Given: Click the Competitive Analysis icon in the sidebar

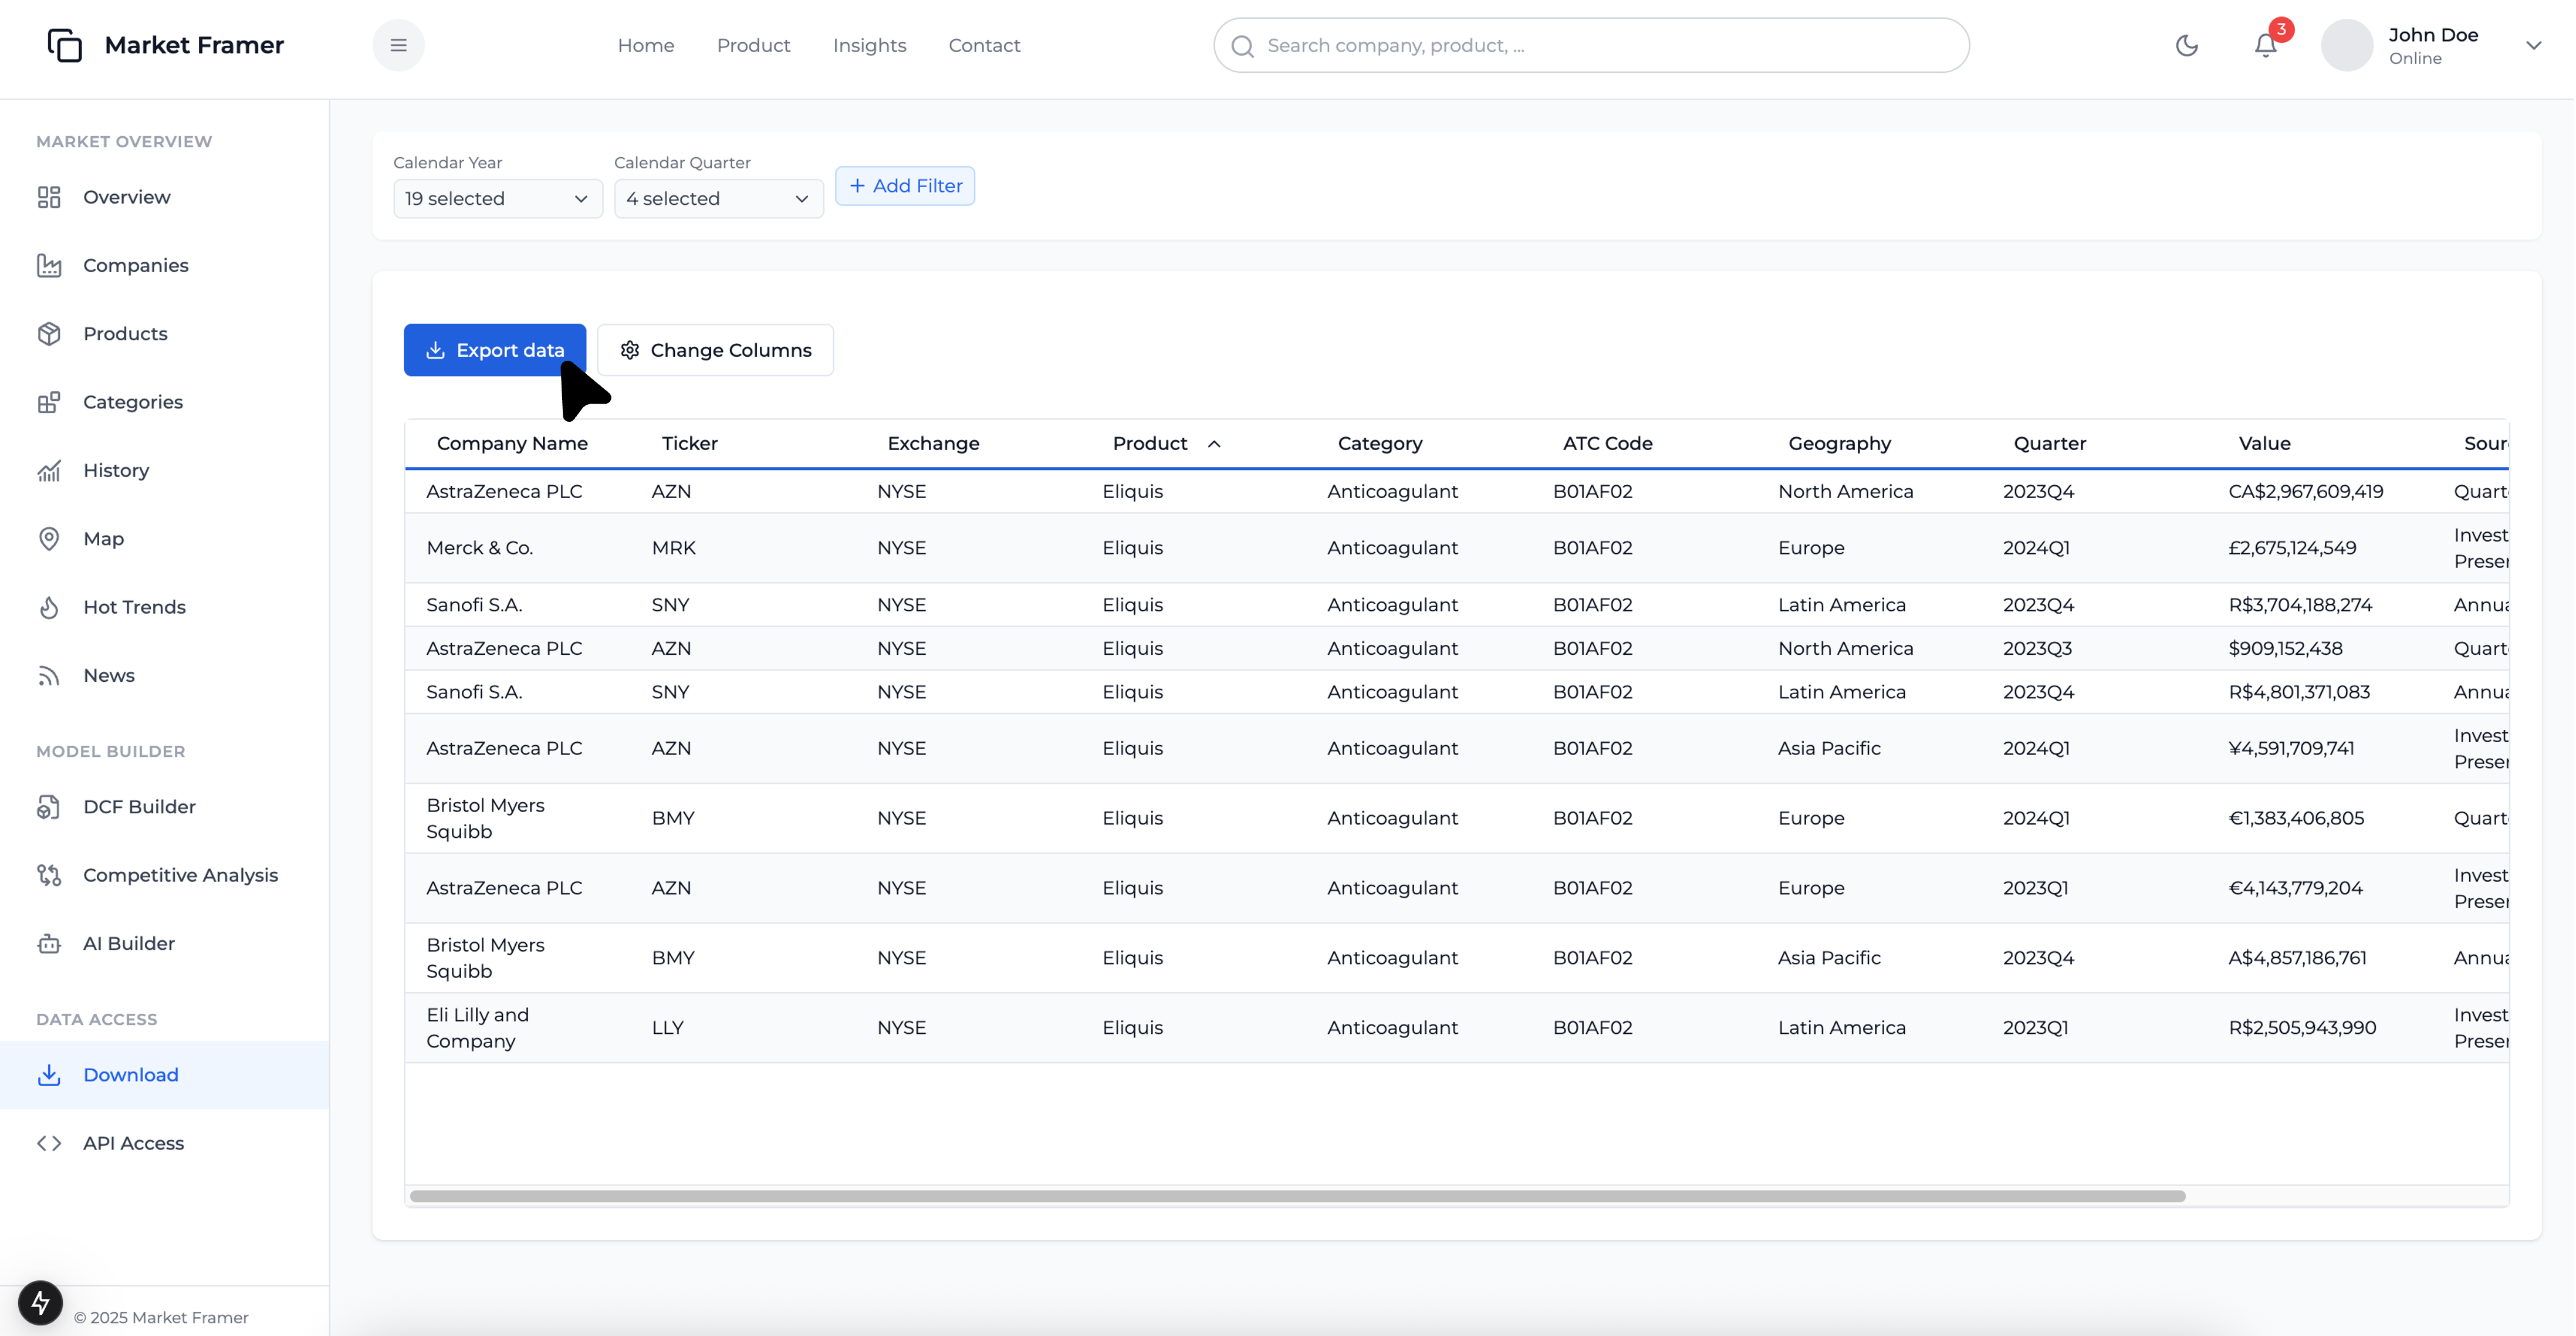Looking at the screenshot, I should [49, 875].
